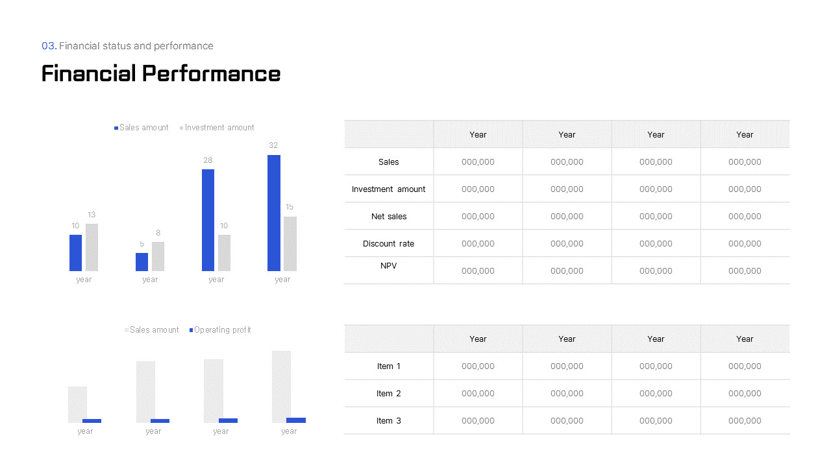Viewport: 831px width, 467px height.
Task: Select the "NPV" row header
Action: [x=389, y=270]
